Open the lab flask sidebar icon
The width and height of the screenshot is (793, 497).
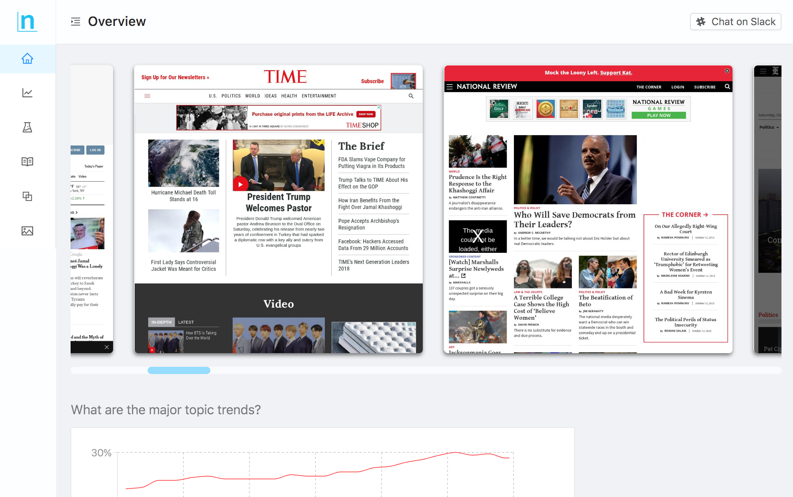click(x=27, y=127)
